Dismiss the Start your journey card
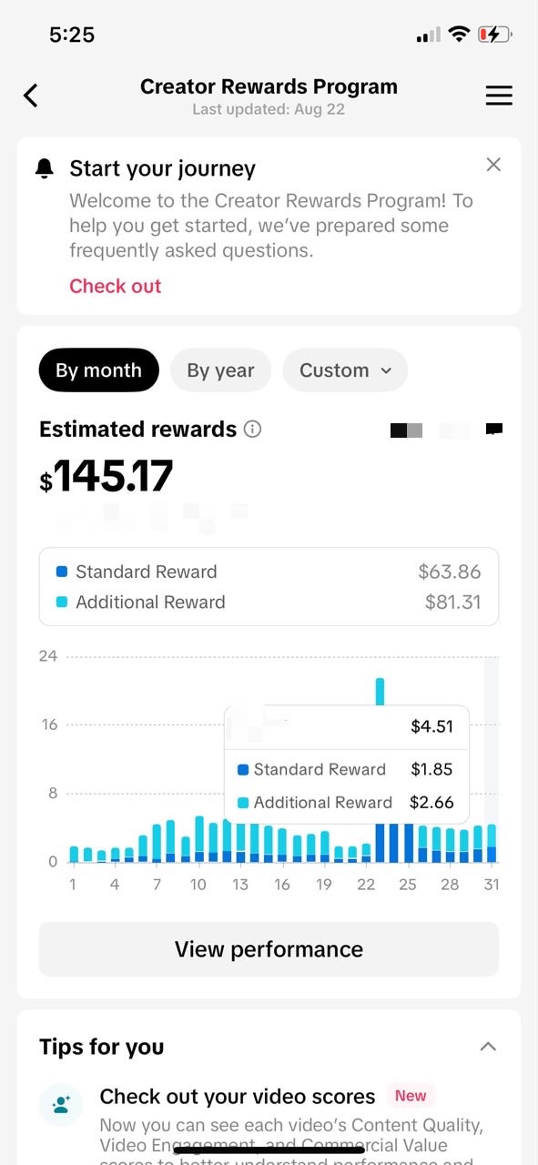 coord(493,165)
